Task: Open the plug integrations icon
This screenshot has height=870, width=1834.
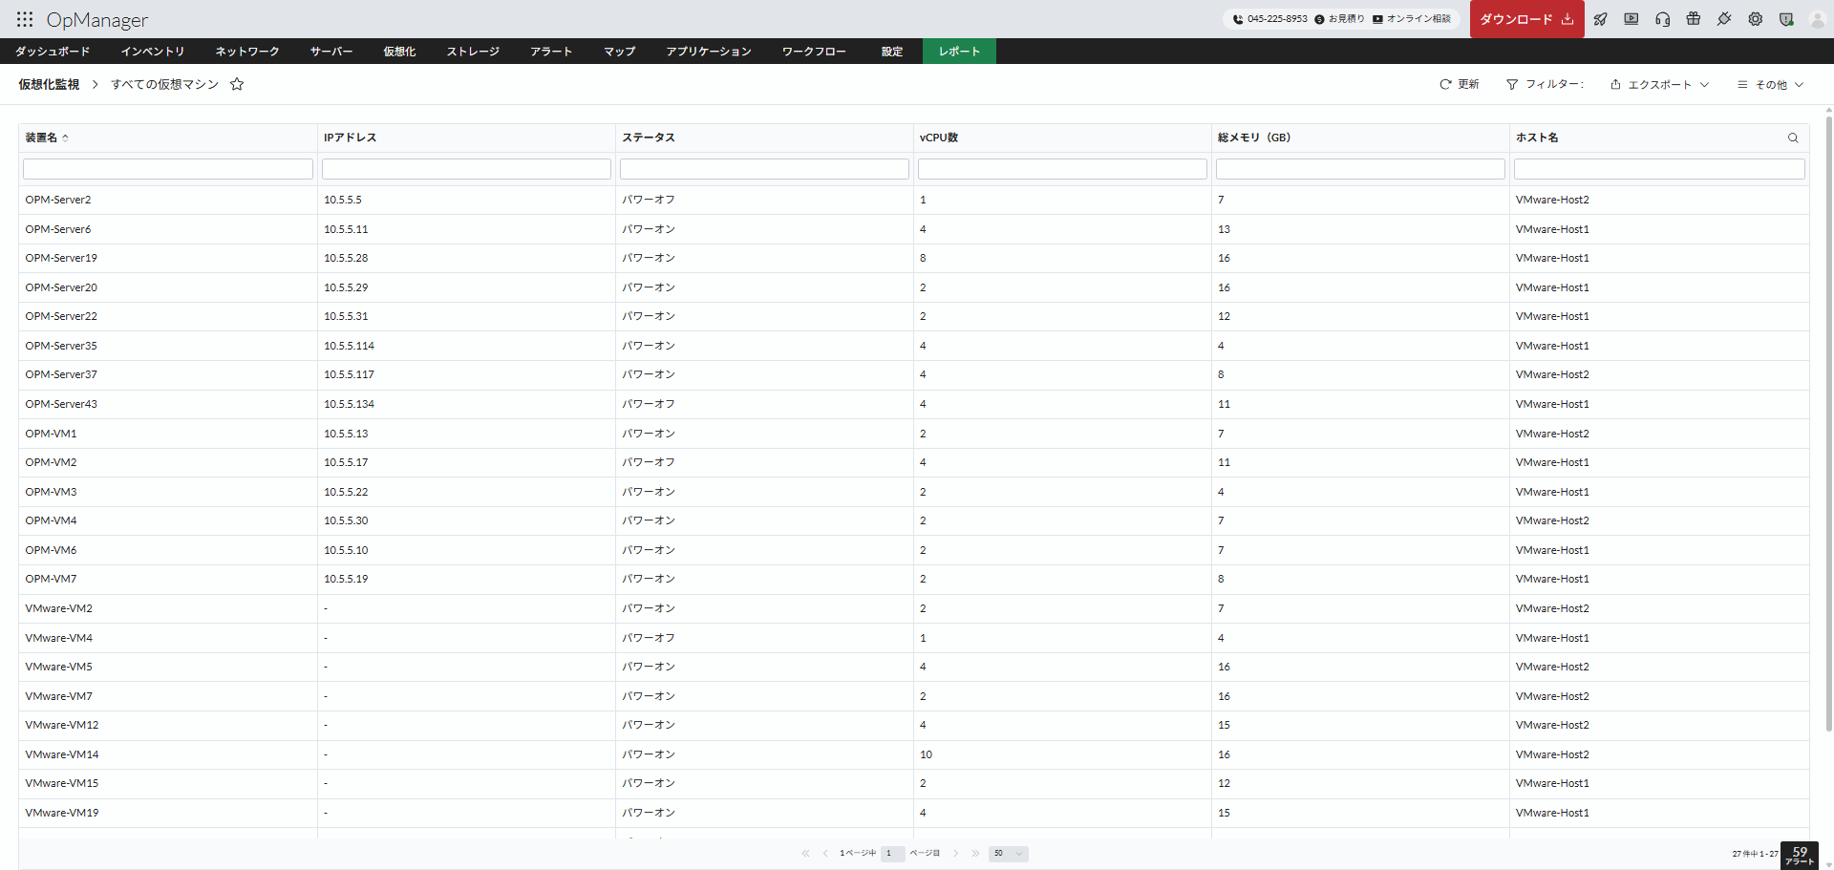Action: point(1724,19)
